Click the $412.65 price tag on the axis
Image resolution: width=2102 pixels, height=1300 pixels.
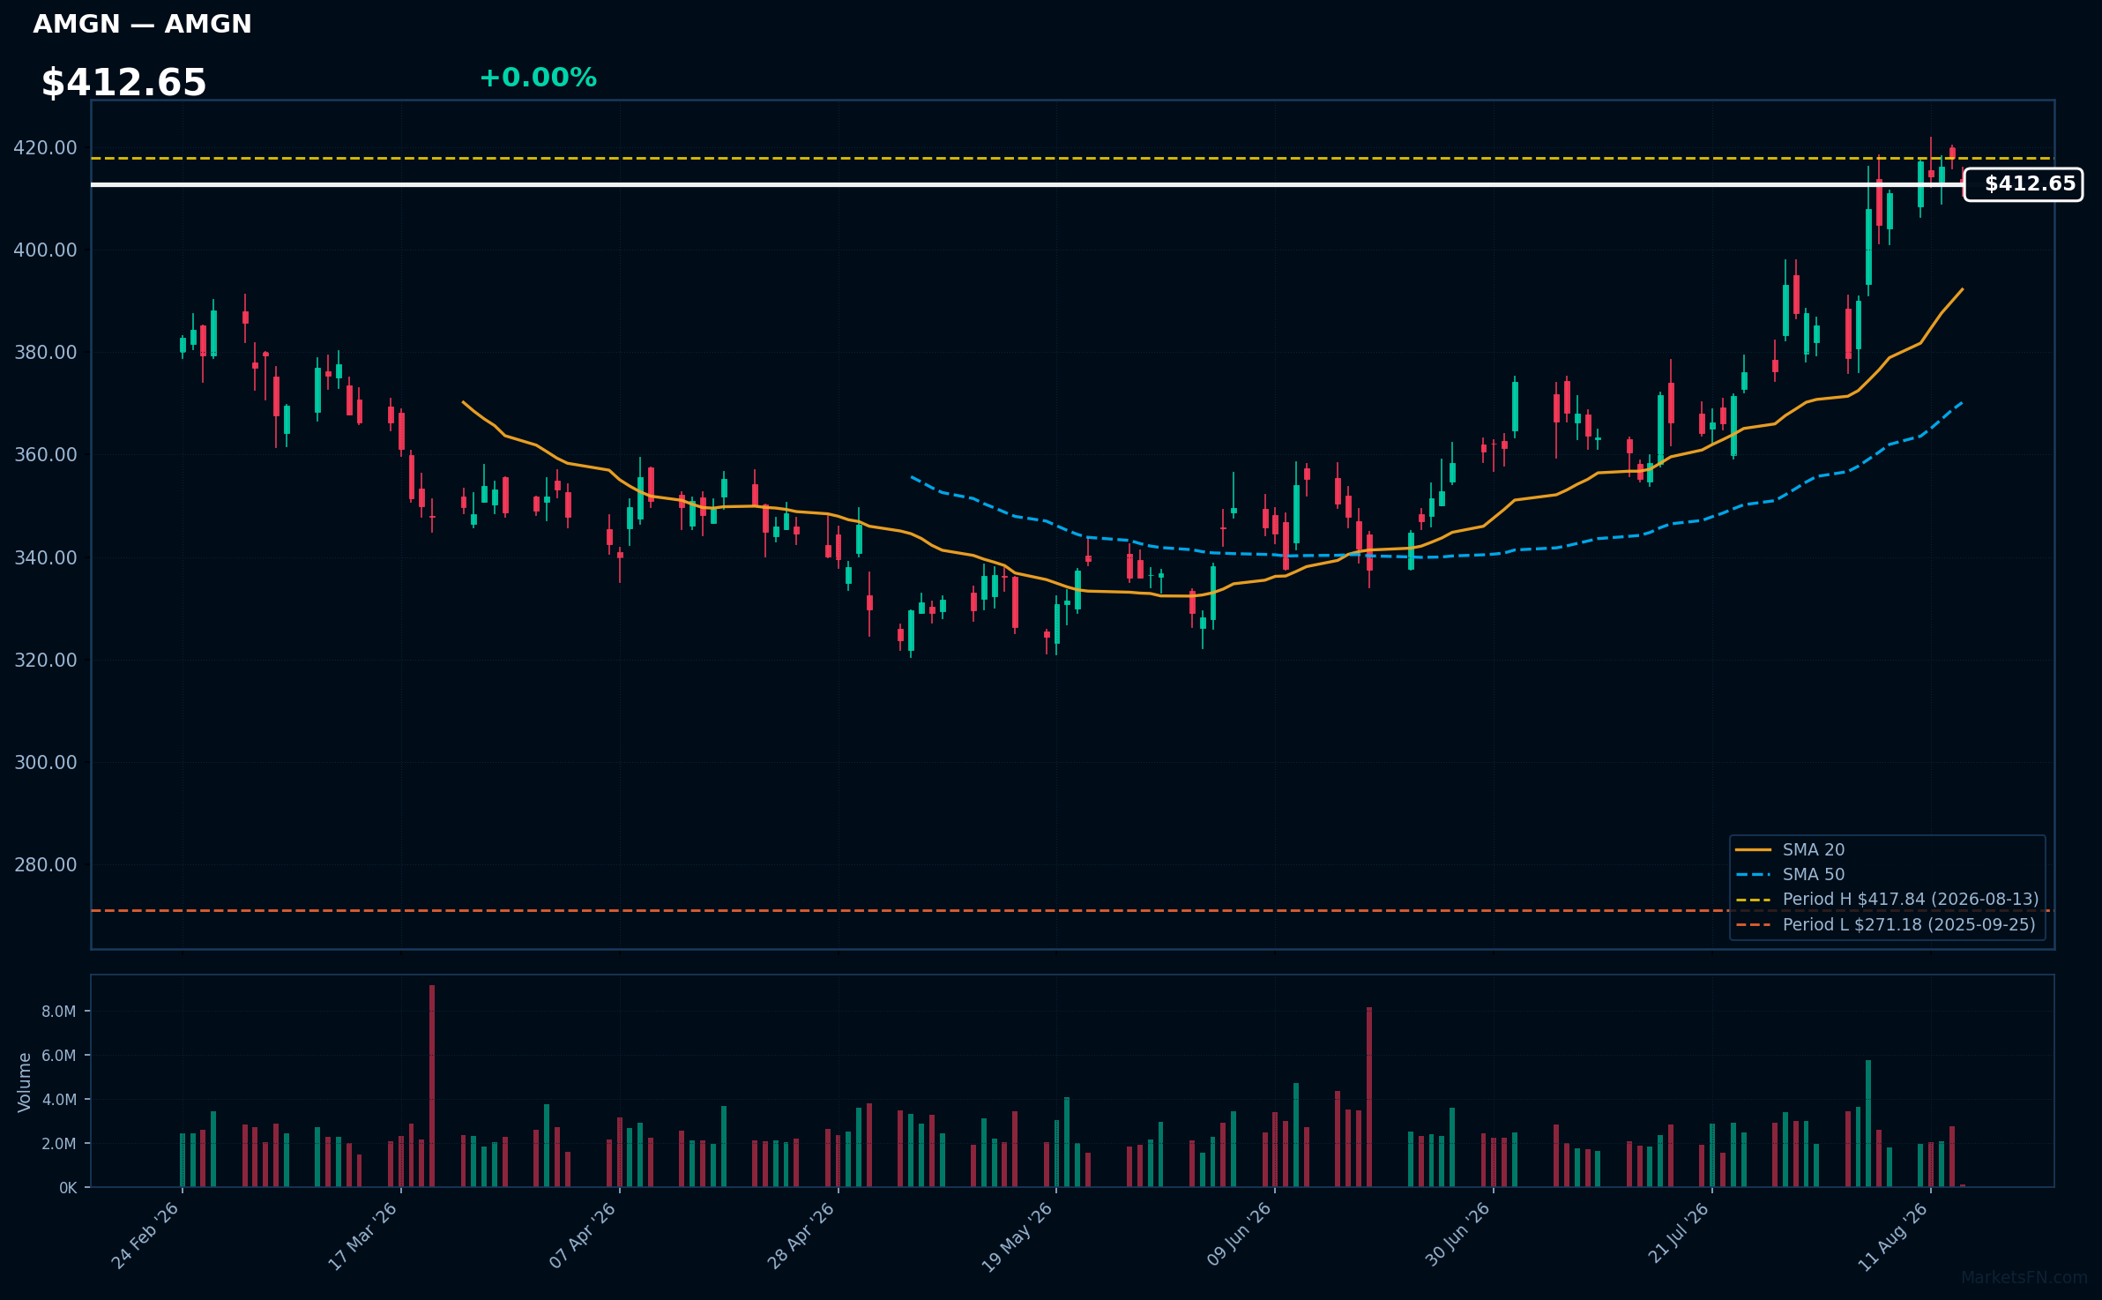(2024, 184)
